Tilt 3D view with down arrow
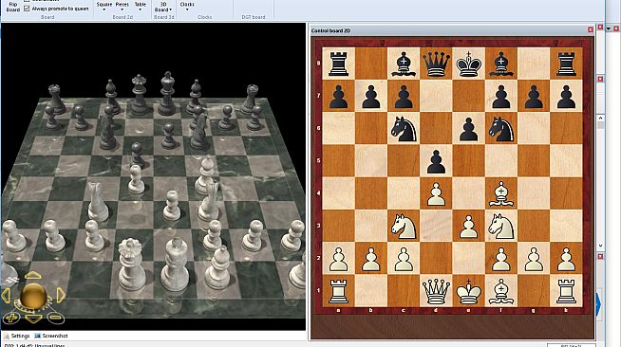The image size is (621, 347). click(x=33, y=319)
